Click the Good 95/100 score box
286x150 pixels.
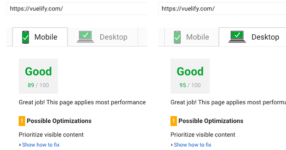pos(190,76)
